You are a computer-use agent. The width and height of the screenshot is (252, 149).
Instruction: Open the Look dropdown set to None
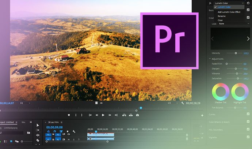pos(232,24)
